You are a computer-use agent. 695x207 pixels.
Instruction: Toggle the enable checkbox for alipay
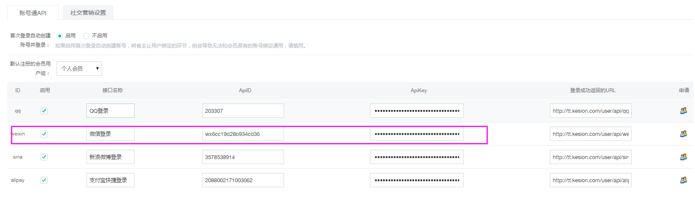click(x=44, y=180)
